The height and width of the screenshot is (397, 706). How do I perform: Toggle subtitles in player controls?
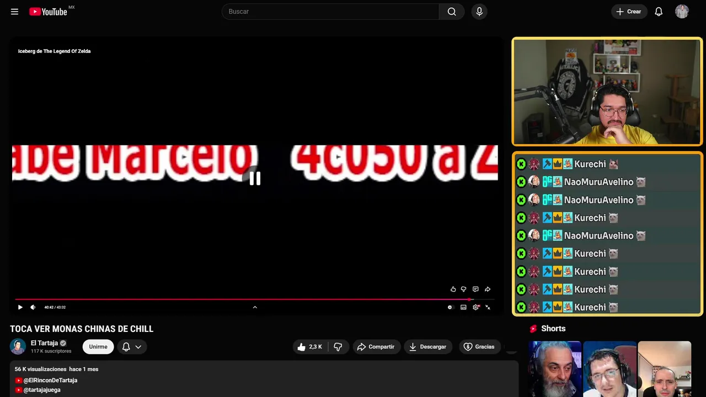[x=463, y=307]
